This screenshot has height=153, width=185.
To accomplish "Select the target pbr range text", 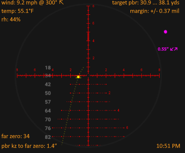I will [x=146, y=3].
